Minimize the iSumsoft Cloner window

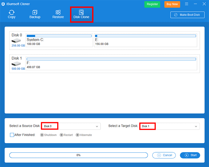pyautogui.click(x=195, y=4)
